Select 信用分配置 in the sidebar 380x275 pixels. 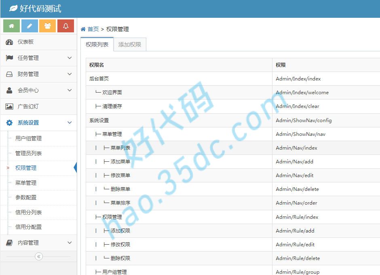coord(28,227)
